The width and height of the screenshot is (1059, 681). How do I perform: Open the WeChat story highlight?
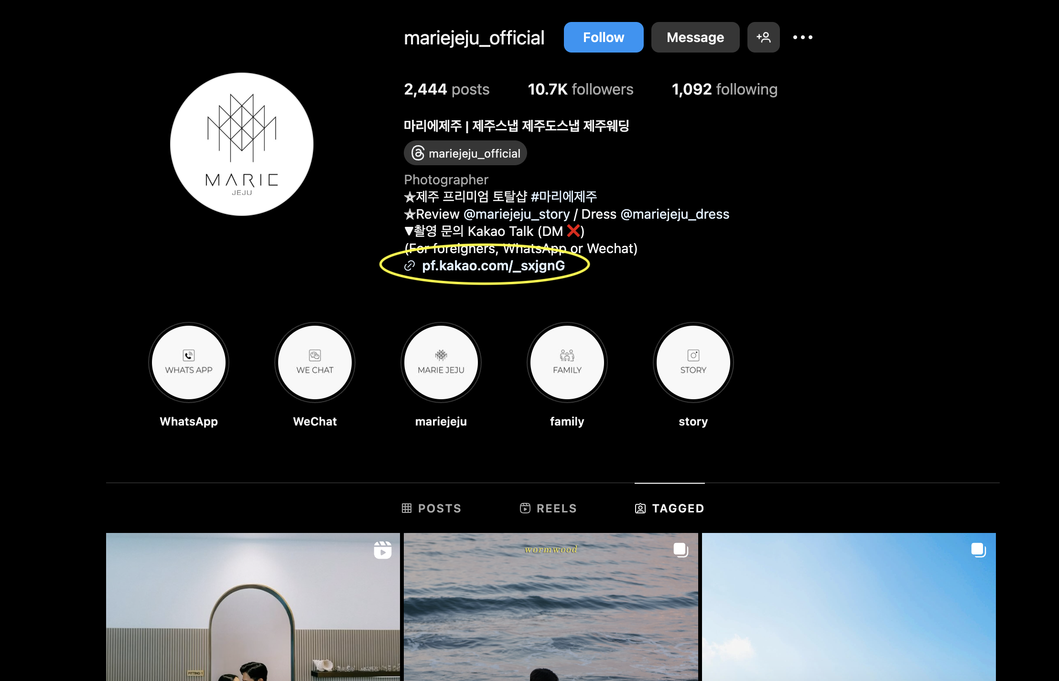315,362
